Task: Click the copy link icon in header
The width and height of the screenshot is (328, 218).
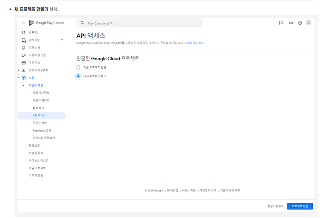Action: pos(291,23)
